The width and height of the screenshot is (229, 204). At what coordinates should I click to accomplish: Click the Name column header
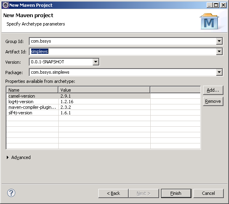[32, 90]
